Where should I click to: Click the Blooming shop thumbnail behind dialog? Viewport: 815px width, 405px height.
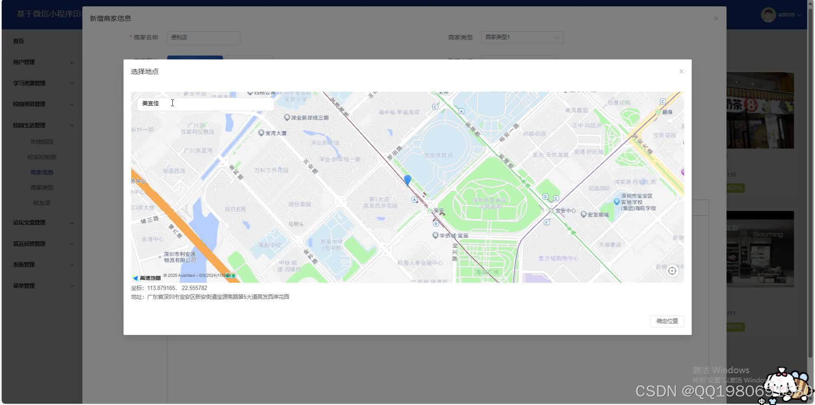[760, 249]
